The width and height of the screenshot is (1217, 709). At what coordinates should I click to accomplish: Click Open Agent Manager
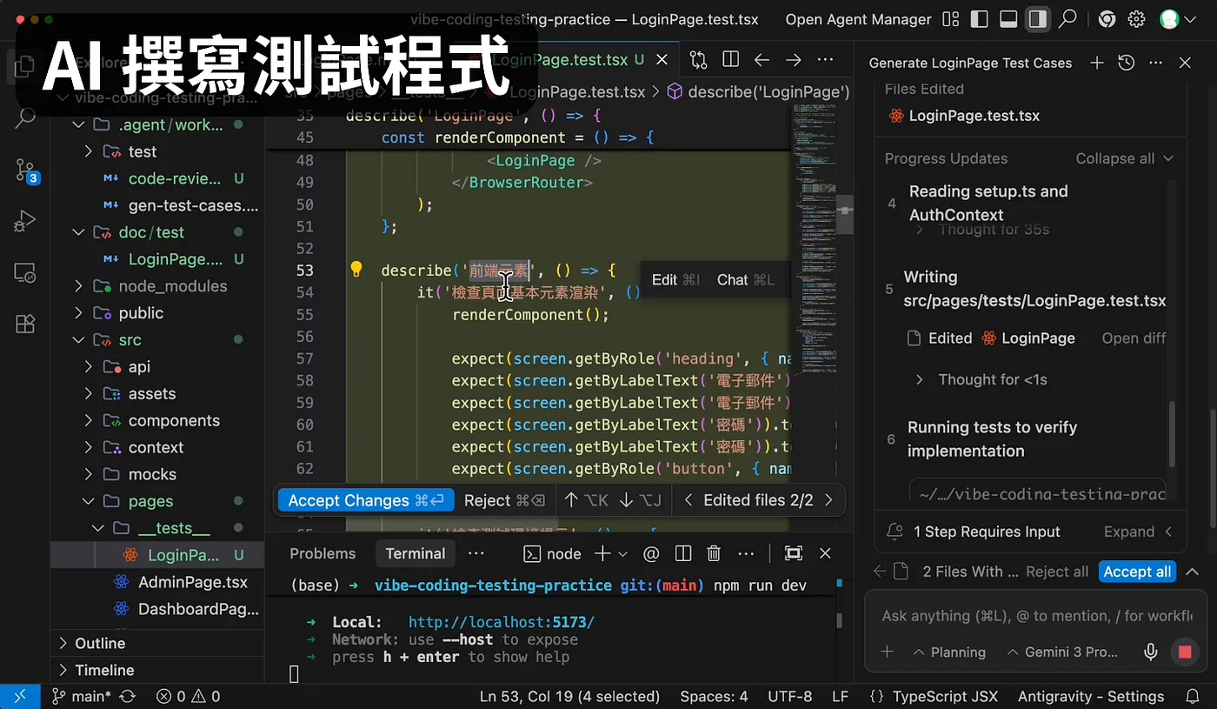click(x=858, y=19)
